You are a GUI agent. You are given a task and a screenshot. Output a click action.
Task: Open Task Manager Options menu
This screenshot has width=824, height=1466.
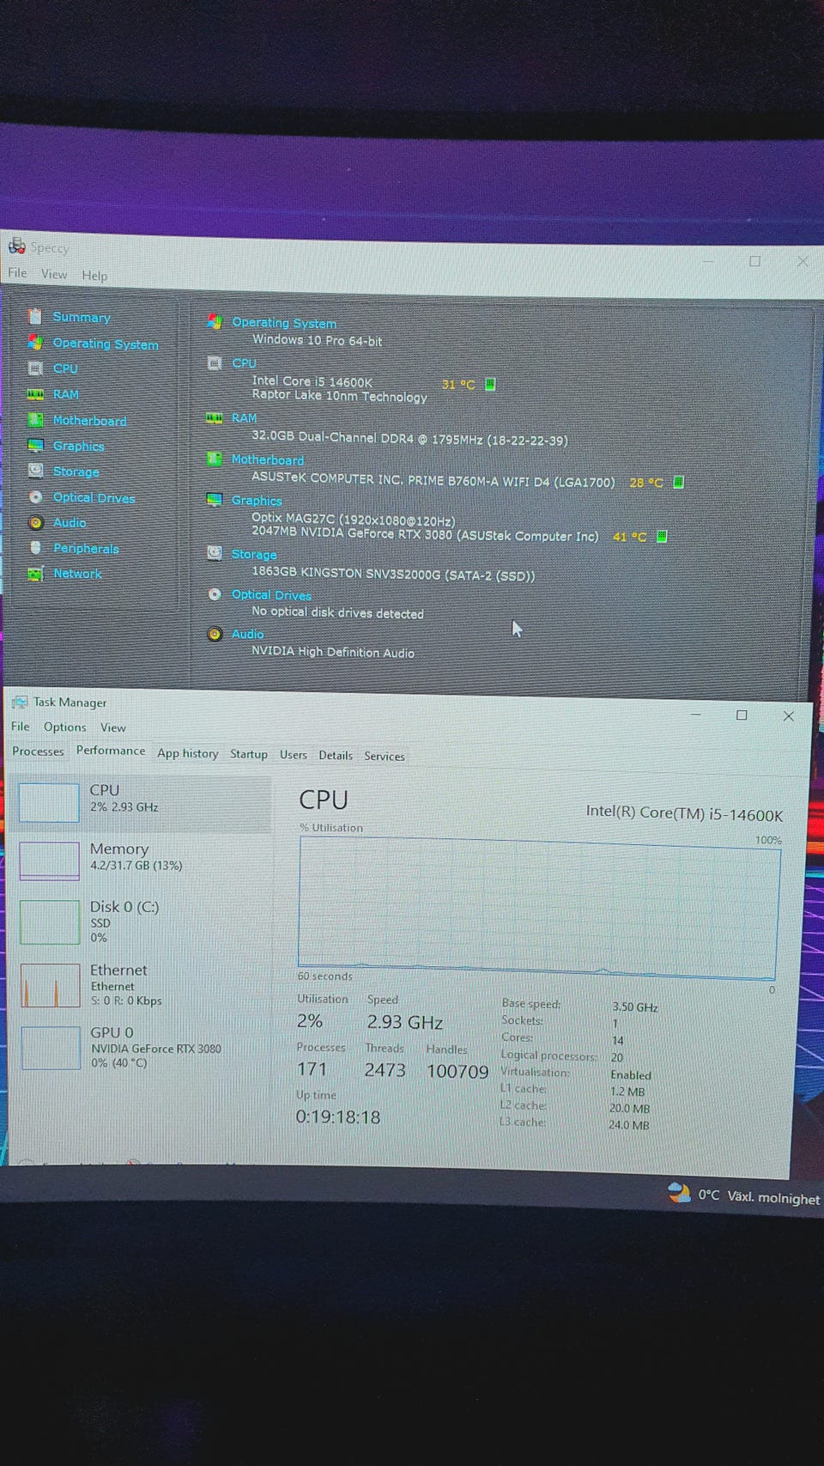point(65,727)
